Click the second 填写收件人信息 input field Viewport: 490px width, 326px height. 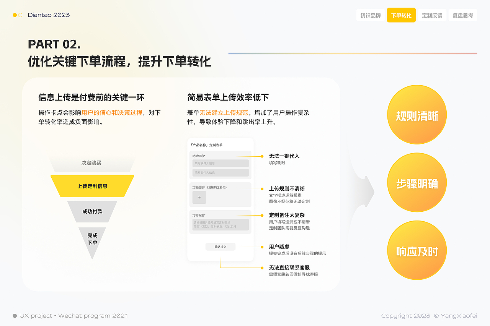[x=220, y=172]
